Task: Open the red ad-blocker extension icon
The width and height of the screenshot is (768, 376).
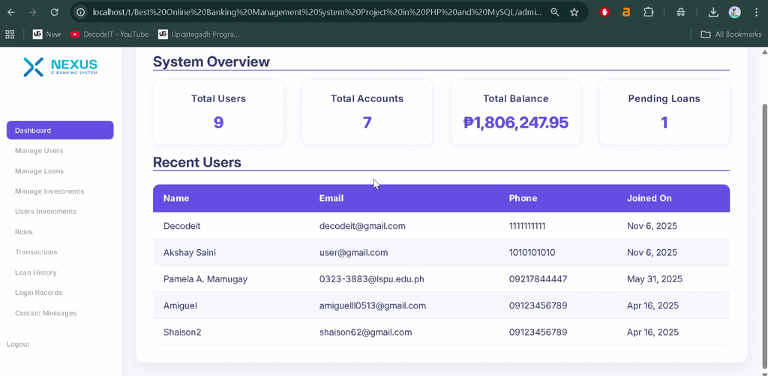Action: tap(604, 12)
